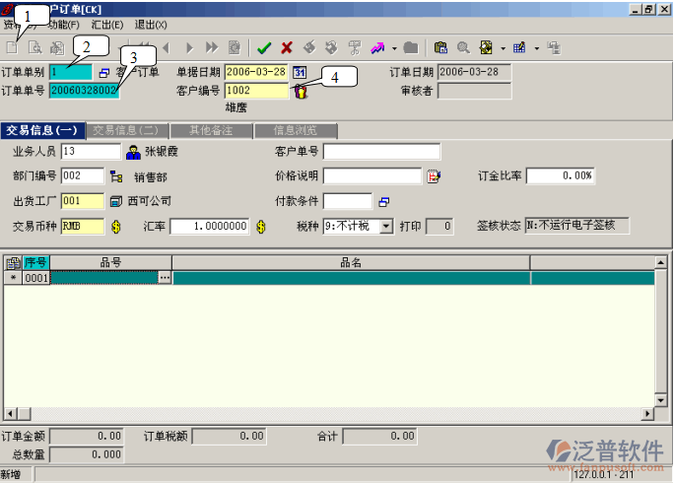
Task: Open payment terms lookup icon beside 付款条件
Action: point(384,202)
